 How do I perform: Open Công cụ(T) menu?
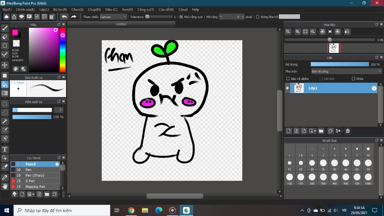(x=145, y=9)
